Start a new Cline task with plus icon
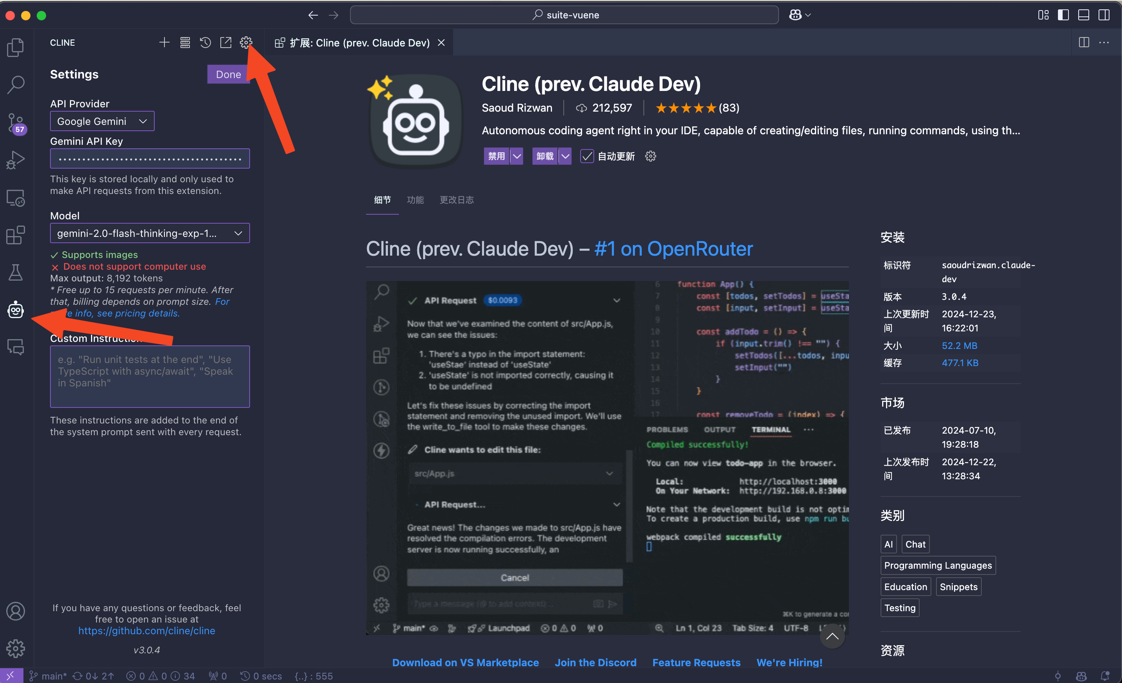 click(x=164, y=42)
